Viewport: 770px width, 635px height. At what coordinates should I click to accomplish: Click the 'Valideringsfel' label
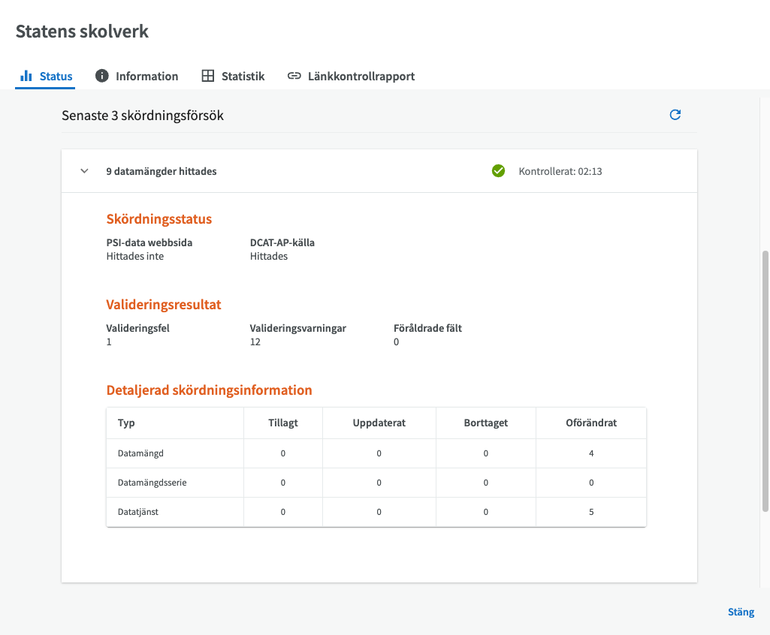pyautogui.click(x=138, y=328)
